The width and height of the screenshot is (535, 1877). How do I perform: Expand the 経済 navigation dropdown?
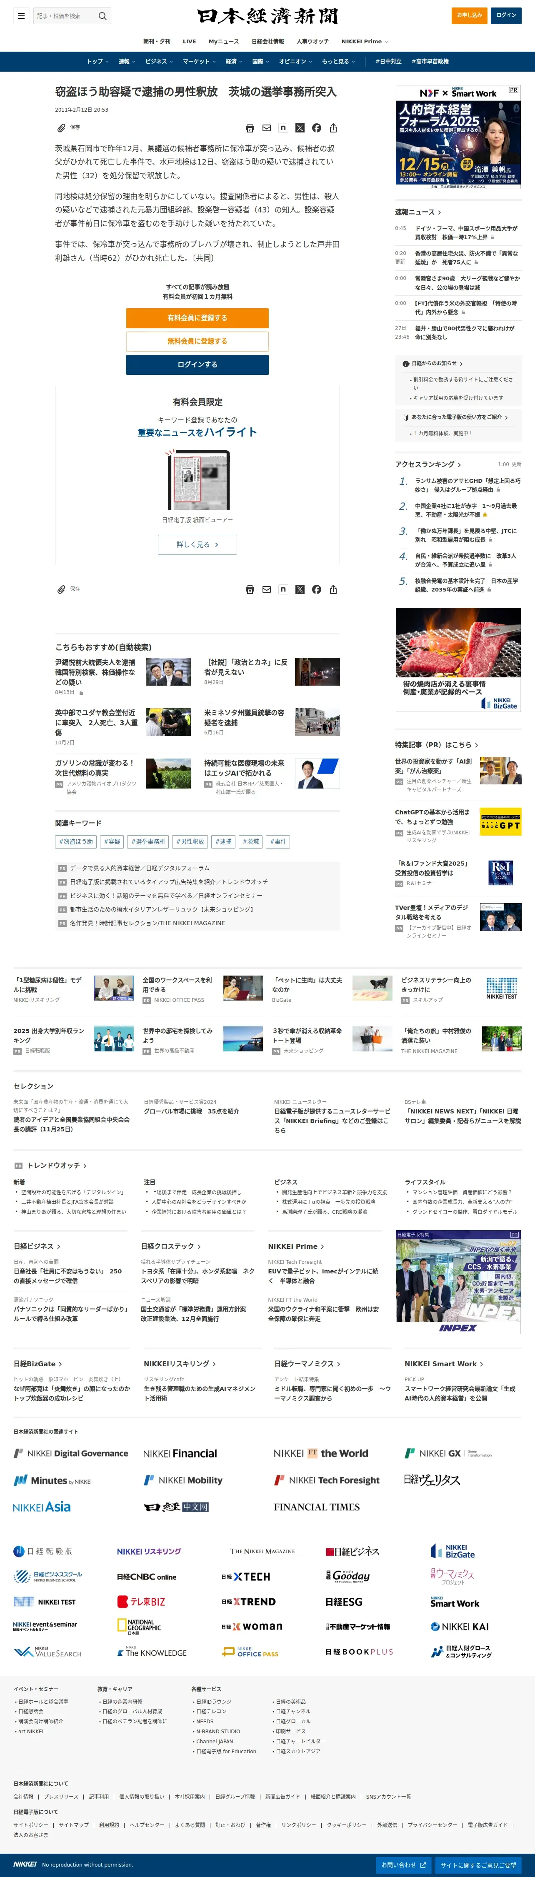coord(234,61)
